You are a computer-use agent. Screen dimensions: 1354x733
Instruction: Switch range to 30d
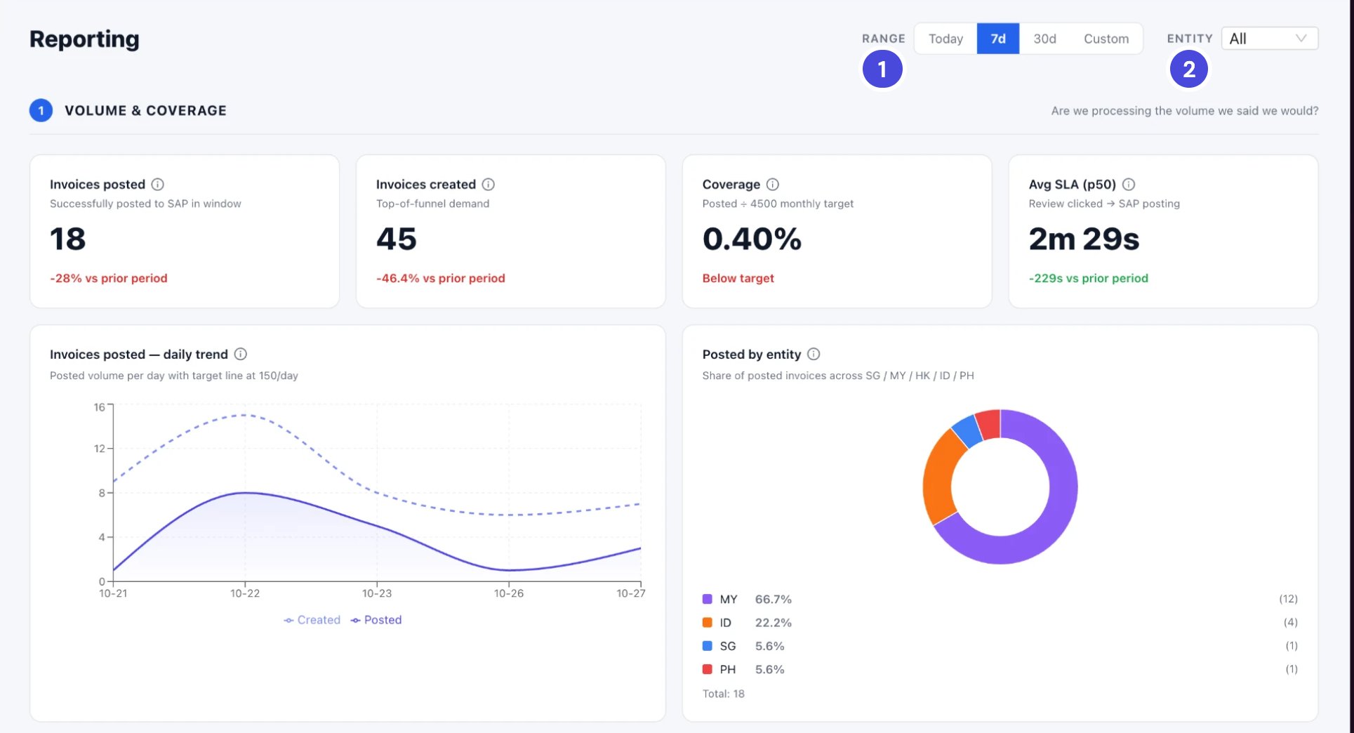(x=1044, y=39)
